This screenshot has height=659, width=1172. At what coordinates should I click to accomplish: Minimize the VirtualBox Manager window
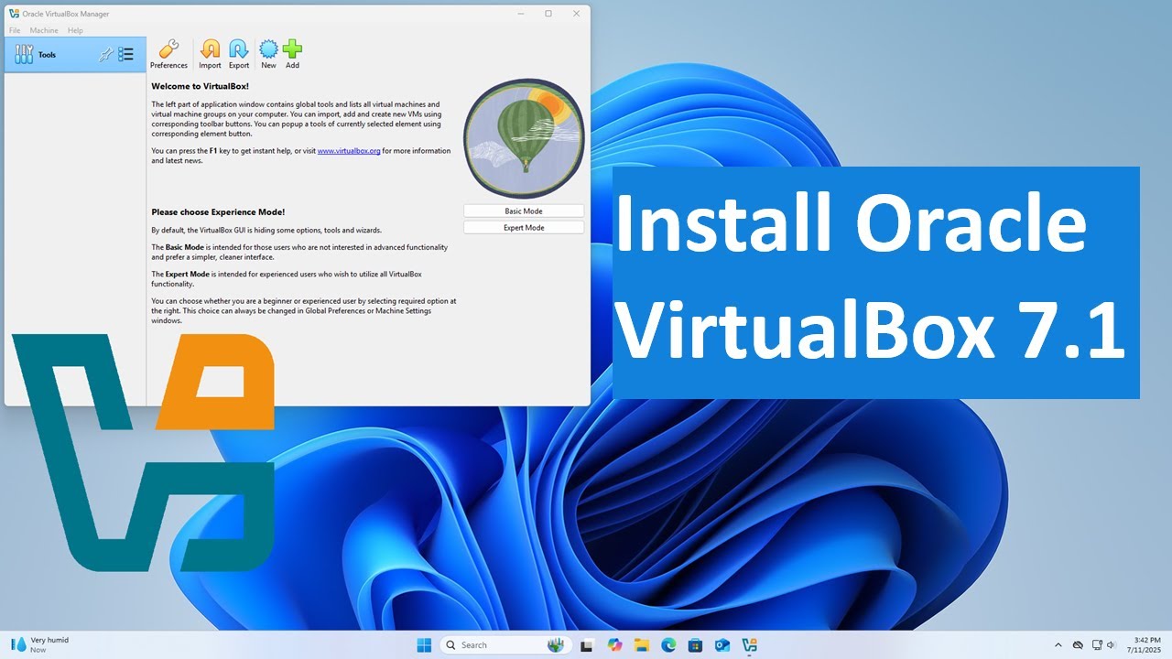point(520,14)
